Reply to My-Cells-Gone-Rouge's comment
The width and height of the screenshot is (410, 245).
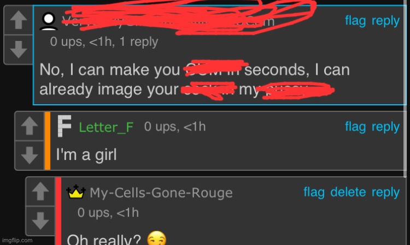(x=385, y=192)
